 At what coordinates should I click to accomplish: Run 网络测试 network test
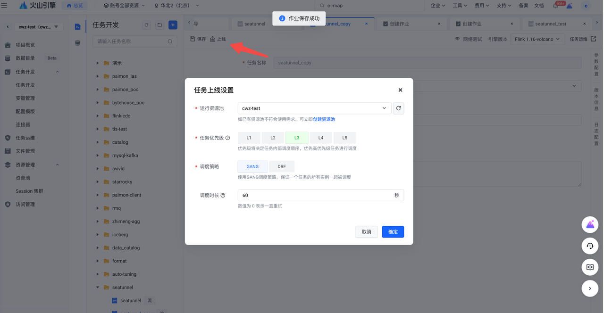click(x=469, y=39)
